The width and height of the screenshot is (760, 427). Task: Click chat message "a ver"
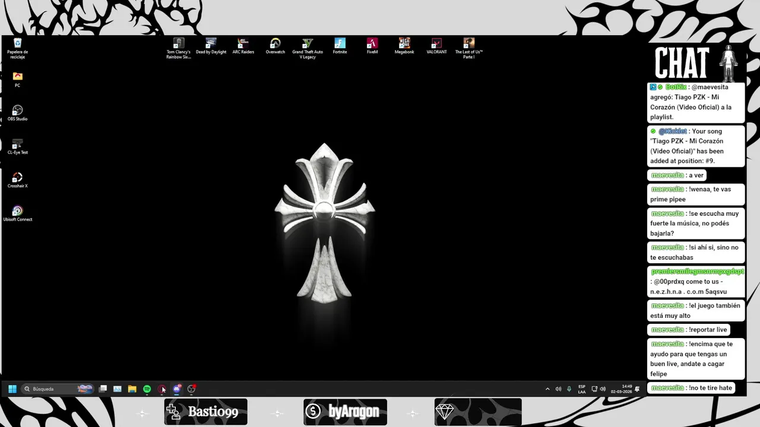677,176
